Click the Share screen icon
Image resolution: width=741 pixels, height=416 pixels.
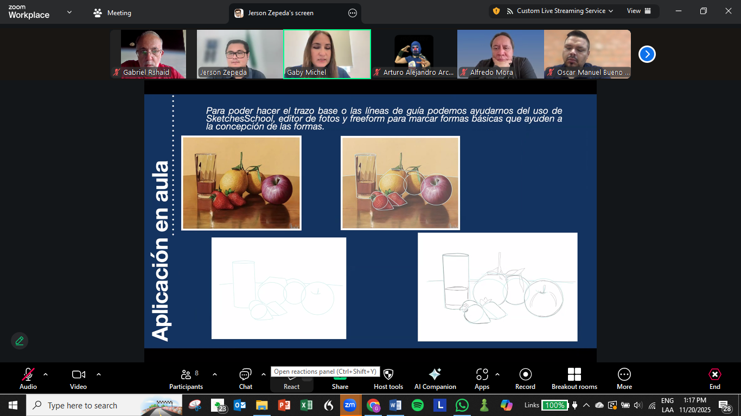340,379
